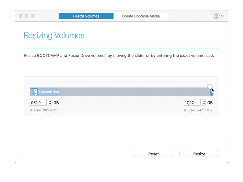
Task: Focus the 17,42 GB size field
Action: (x=192, y=103)
